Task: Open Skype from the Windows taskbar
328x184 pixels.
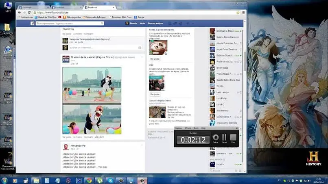Action: (110, 180)
